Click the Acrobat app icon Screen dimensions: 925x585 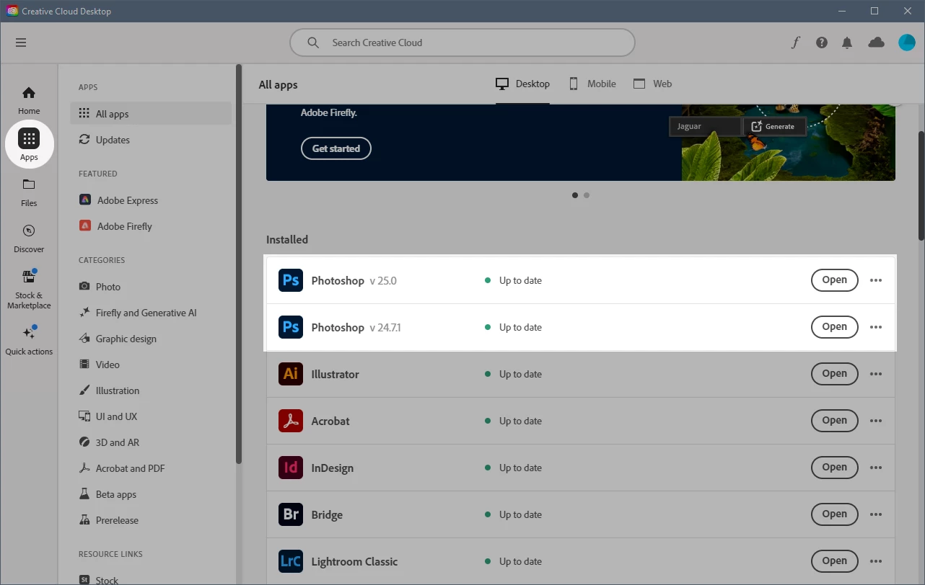[291, 421]
